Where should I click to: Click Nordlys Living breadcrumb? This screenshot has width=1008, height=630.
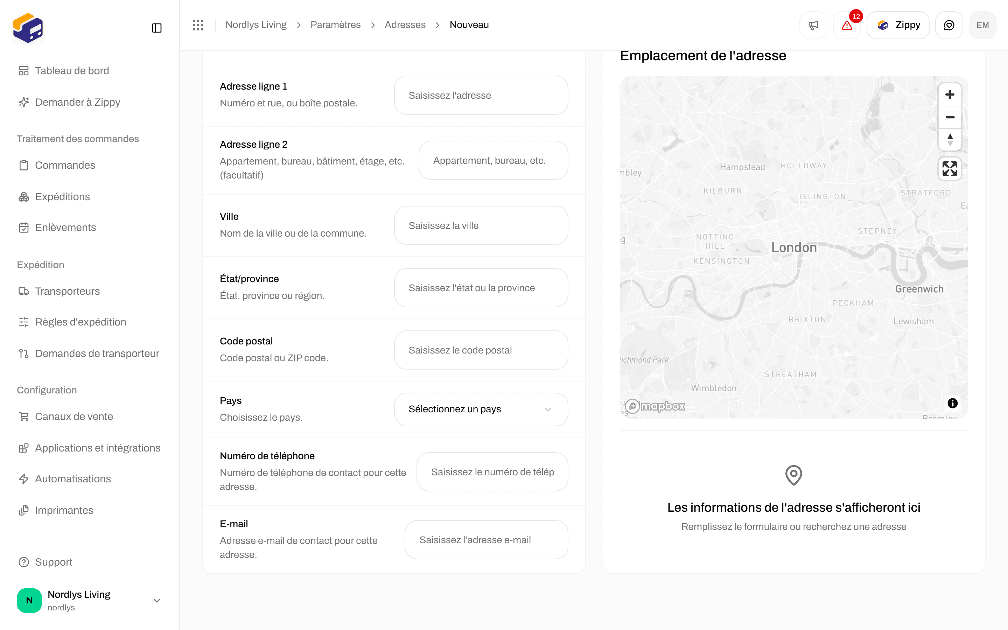point(256,25)
